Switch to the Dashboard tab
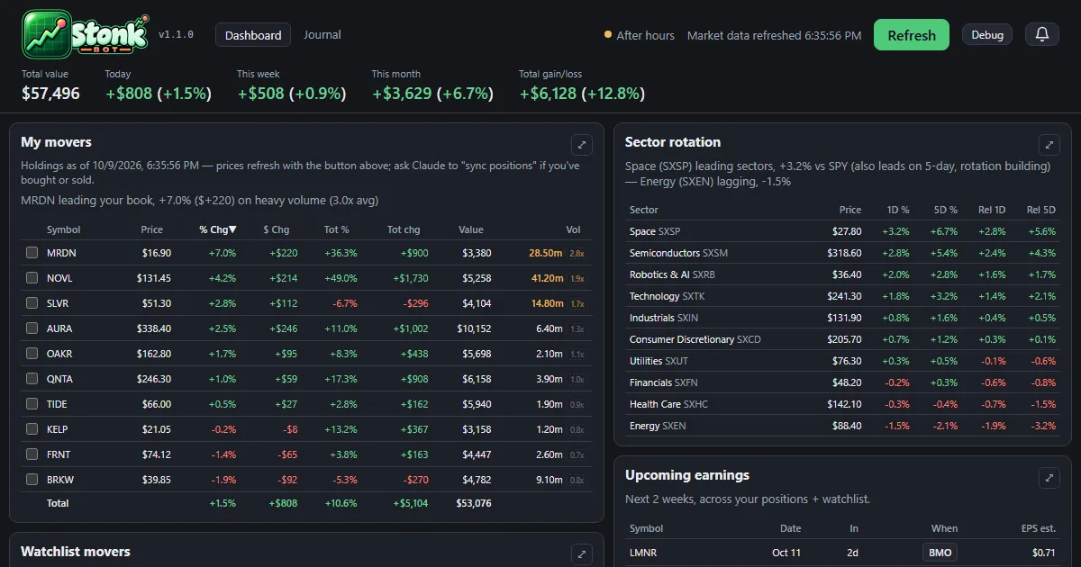This screenshot has height=567, width=1081. tap(253, 35)
